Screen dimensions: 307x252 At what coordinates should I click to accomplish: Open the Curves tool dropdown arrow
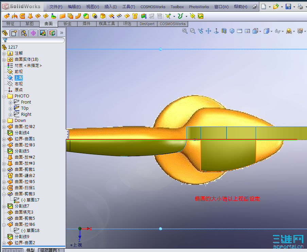[x=186, y=16]
